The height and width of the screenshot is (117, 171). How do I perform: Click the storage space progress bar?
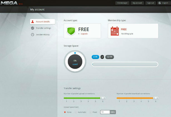125,64
